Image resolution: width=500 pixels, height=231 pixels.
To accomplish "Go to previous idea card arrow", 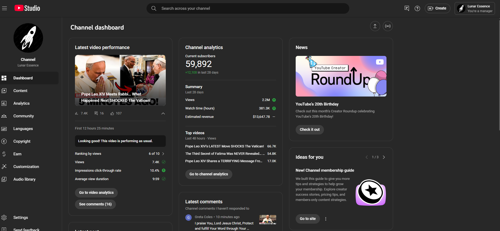I will (366, 157).
